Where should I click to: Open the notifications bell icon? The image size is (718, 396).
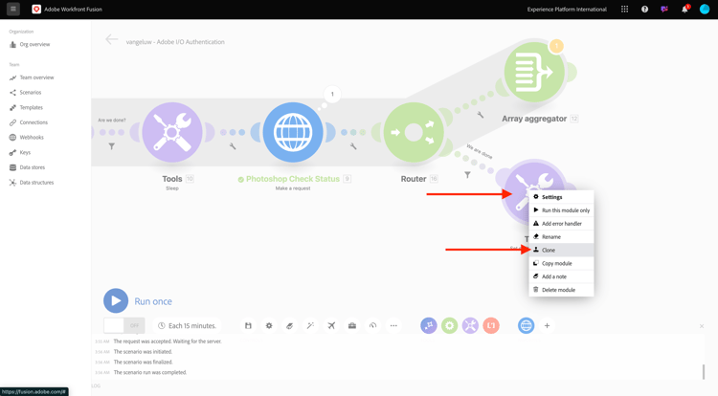pos(684,10)
